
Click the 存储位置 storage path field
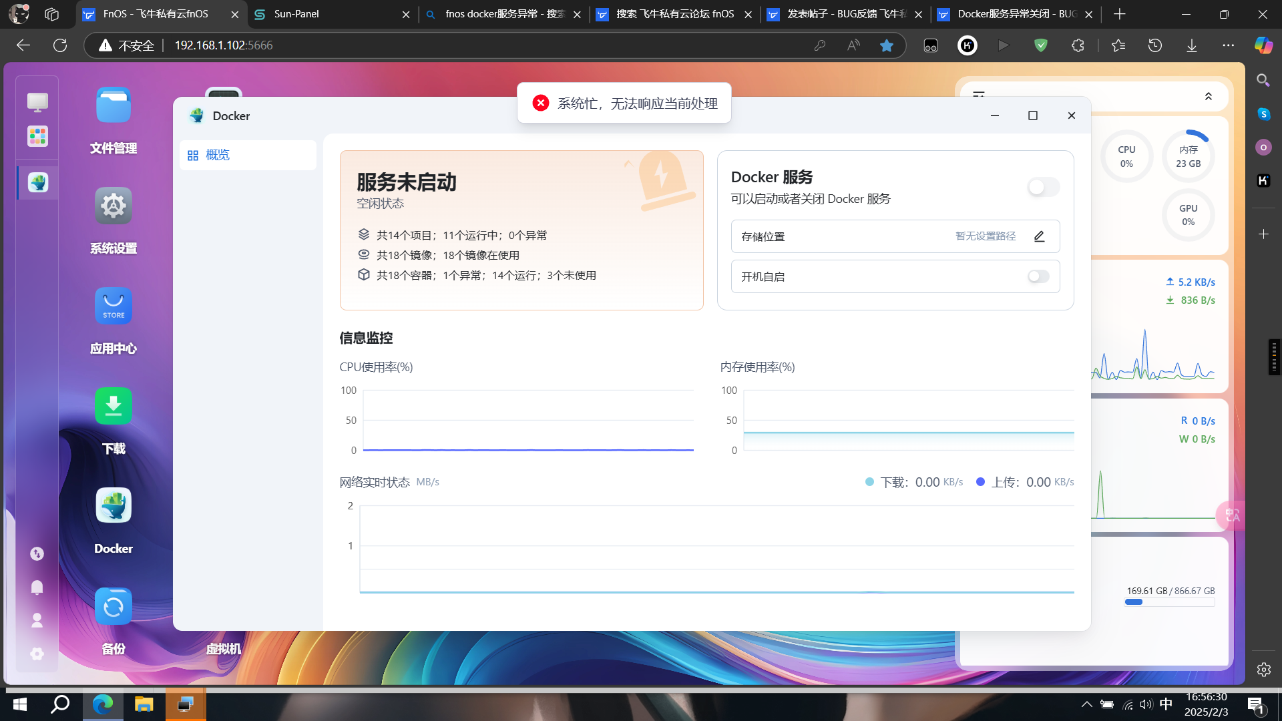pyautogui.click(x=895, y=236)
